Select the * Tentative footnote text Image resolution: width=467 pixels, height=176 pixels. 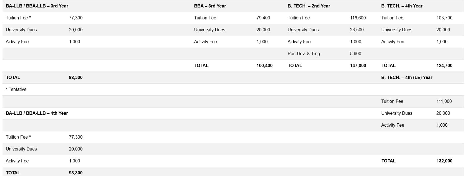click(x=16, y=89)
